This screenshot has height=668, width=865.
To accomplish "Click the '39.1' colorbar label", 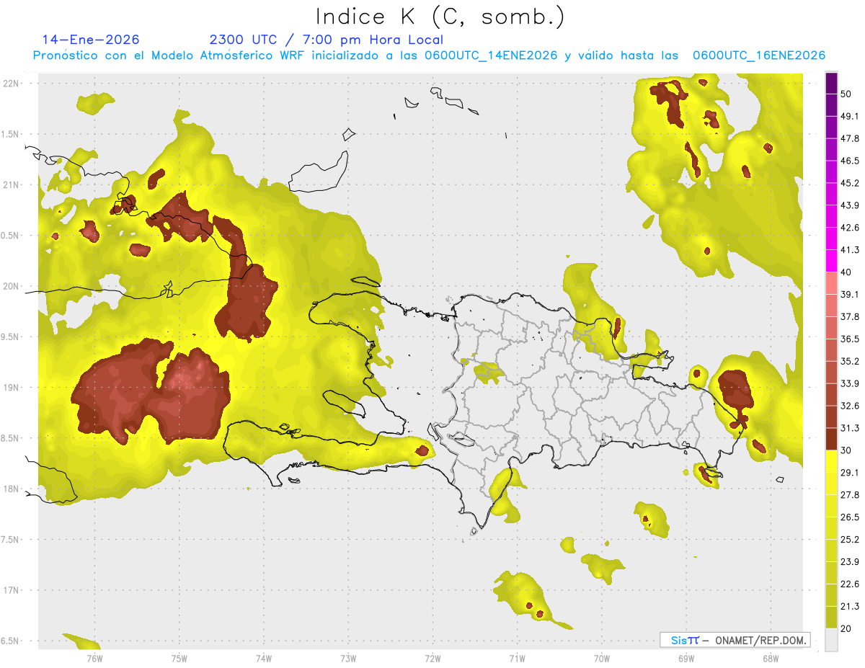I will (x=849, y=295).
